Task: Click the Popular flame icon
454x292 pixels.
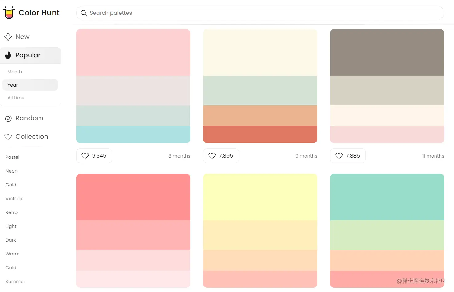Action: click(x=8, y=55)
